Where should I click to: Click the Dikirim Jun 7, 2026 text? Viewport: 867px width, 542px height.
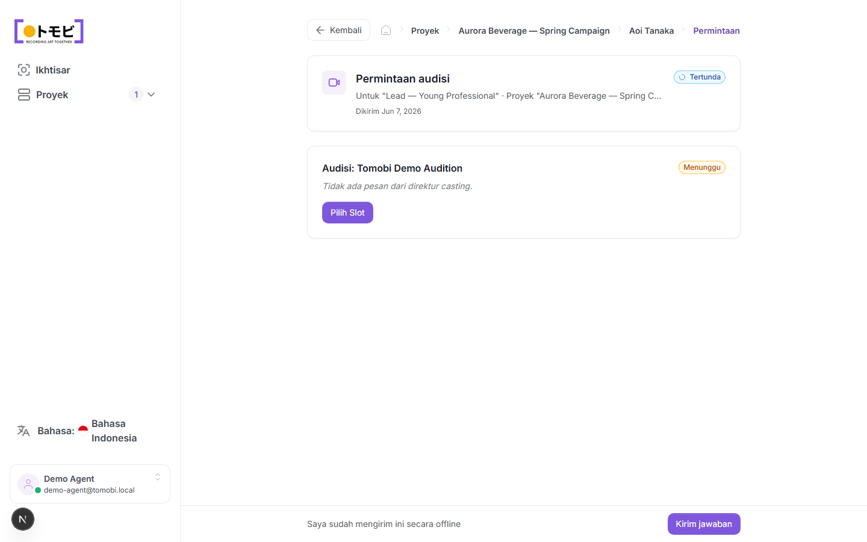pyautogui.click(x=388, y=111)
